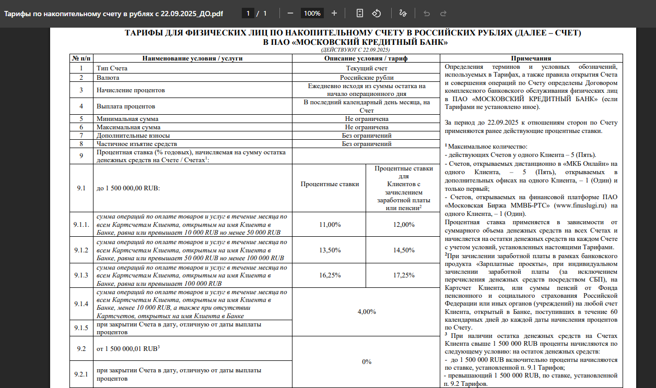The width and height of the screenshot is (656, 388).
Task: Click the 'Примечания' column header
Action: (531, 58)
